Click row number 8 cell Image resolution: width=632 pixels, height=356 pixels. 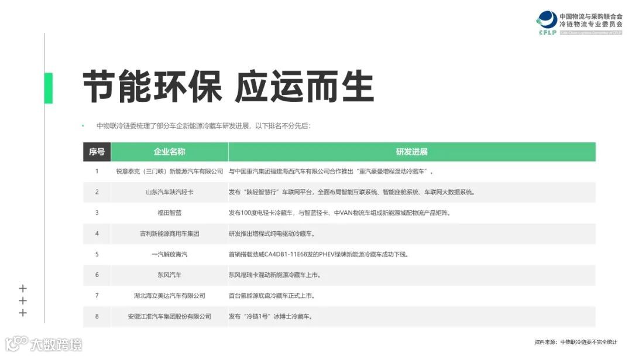point(97,317)
